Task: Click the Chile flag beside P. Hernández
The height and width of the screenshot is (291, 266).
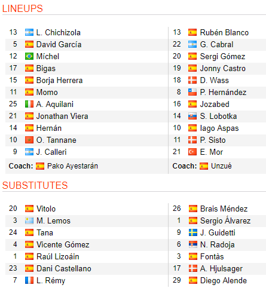Action: coord(192,92)
